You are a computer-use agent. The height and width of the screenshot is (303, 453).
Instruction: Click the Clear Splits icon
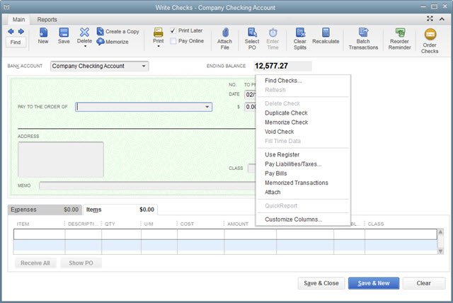(299, 36)
